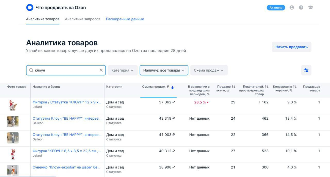
Task: Open the Наличие: все товары dropdown
Action: coord(164,70)
